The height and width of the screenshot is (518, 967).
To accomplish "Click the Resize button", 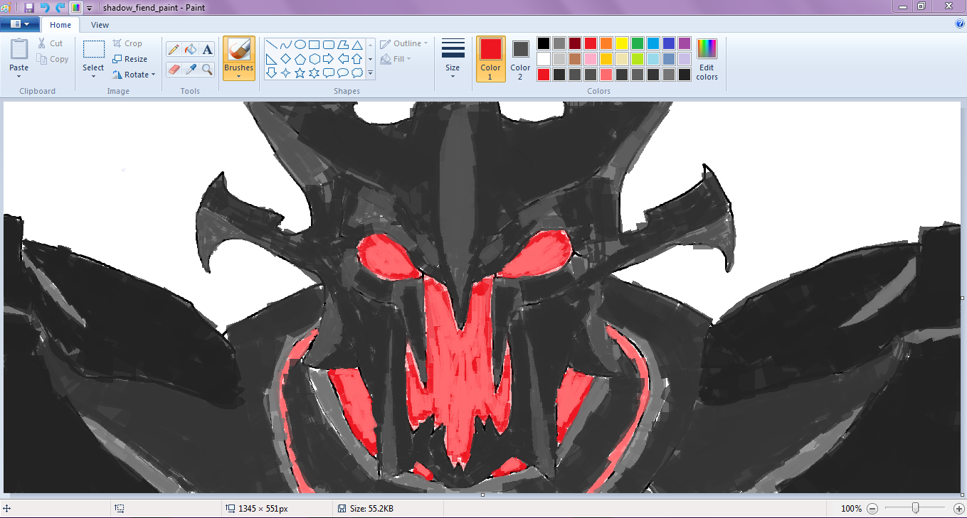I will click(x=130, y=59).
